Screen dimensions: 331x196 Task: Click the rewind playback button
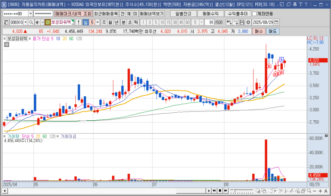214,191
